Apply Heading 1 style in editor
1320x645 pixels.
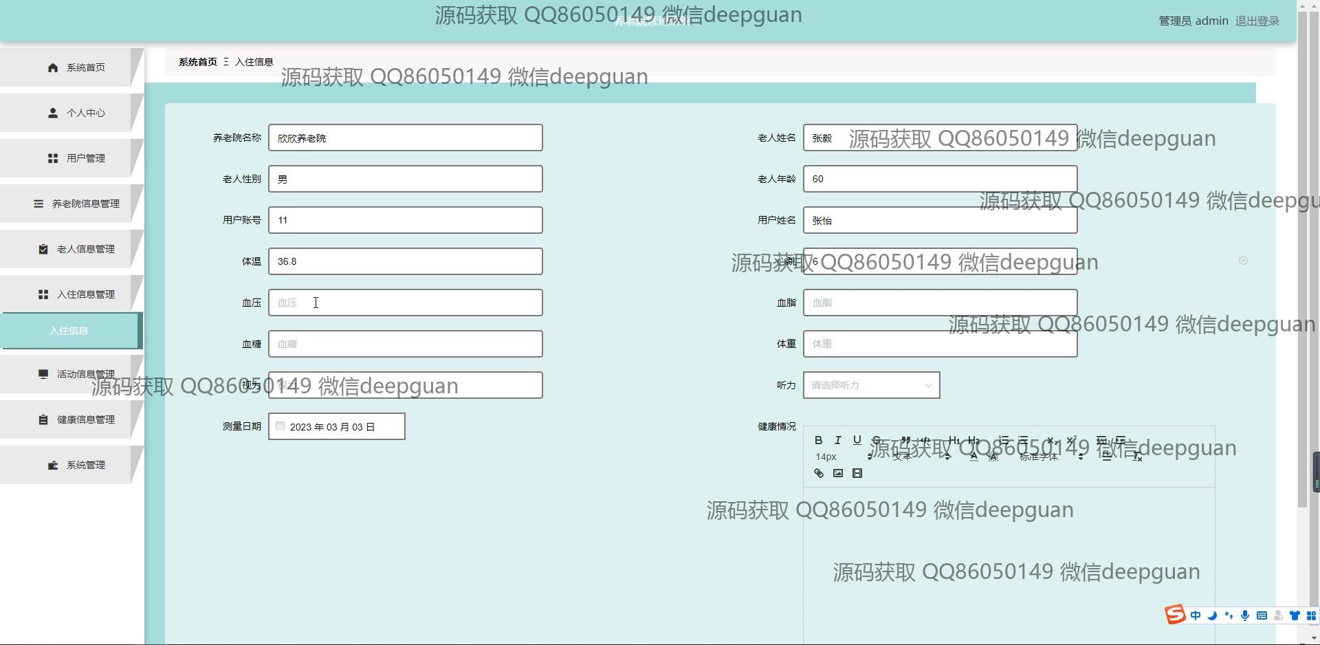coord(954,440)
